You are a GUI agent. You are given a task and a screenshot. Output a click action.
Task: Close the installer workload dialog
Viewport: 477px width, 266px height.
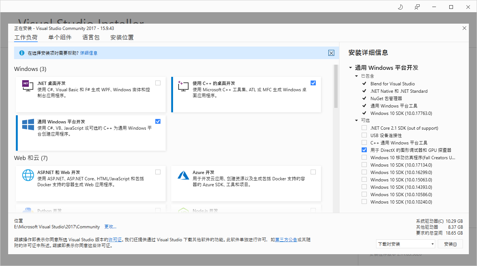tap(464, 28)
